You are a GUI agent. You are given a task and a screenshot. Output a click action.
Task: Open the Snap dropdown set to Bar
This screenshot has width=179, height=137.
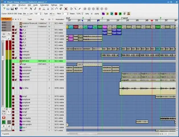tap(26, 14)
